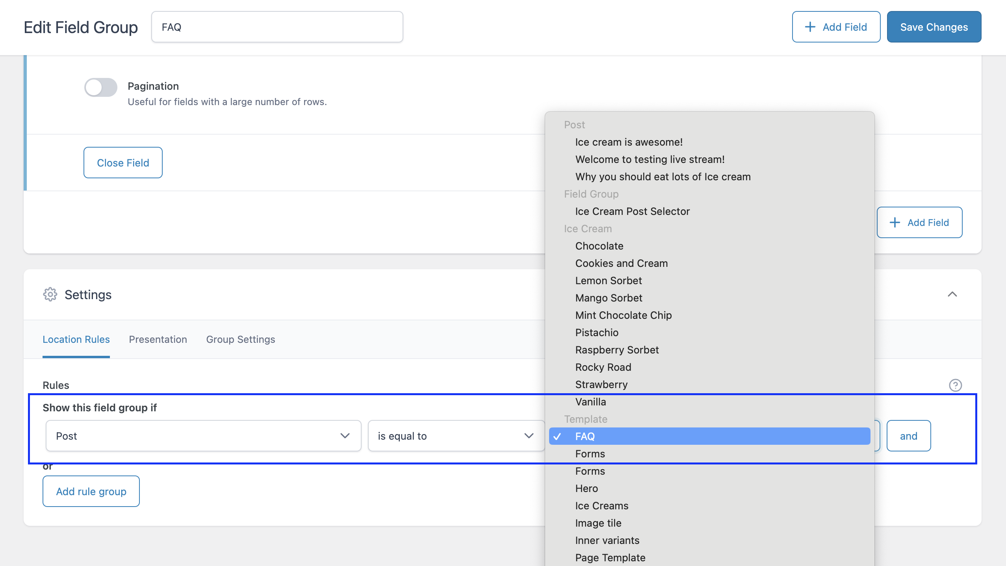Click the 'and' rule button

pyautogui.click(x=908, y=436)
